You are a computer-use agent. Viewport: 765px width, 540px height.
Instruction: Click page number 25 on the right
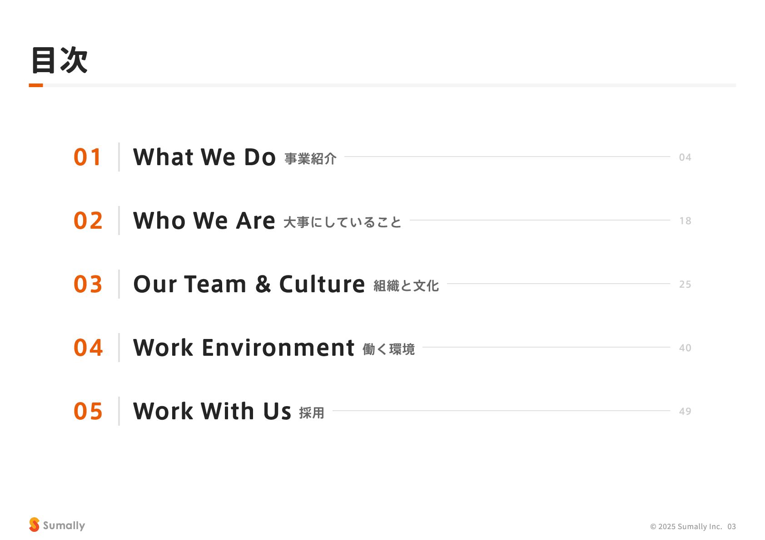point(685,285)
